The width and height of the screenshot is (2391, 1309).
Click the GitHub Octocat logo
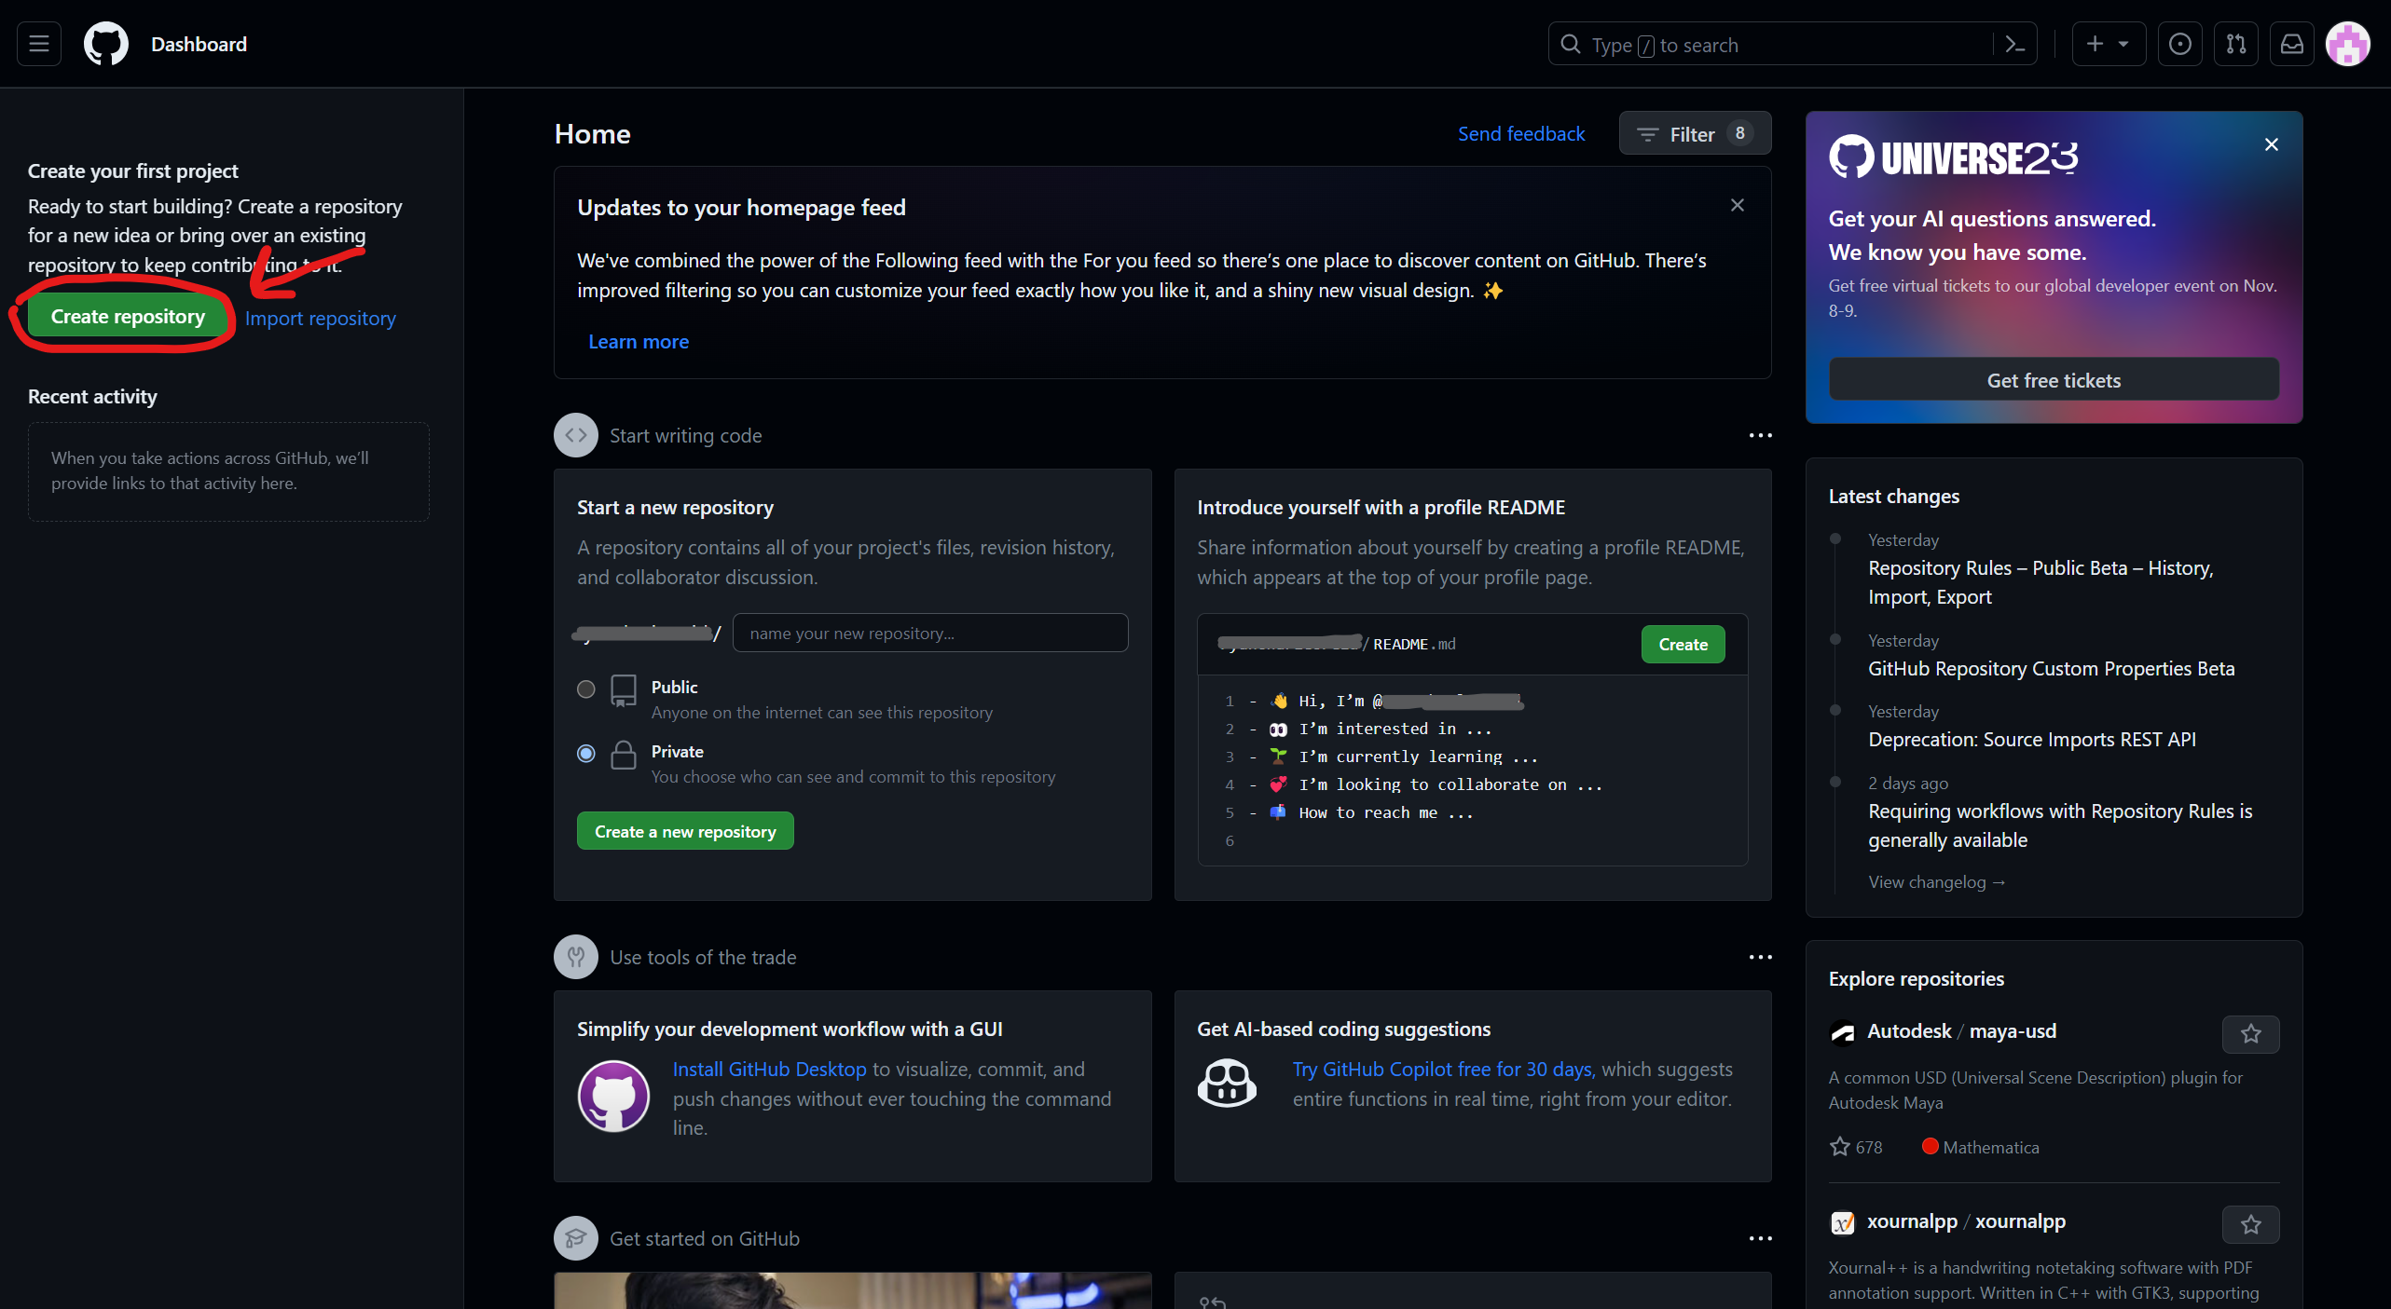[x=106, y=44]
